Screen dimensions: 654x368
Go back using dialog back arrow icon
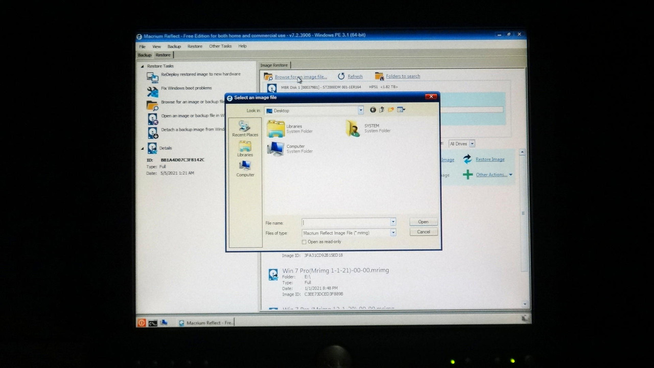coord(373,110)
